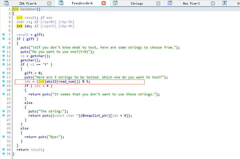Click the 'int idx;' declaration on line 5
The width and height of the screenshot is (240, 159).
(x=24, y=26)
